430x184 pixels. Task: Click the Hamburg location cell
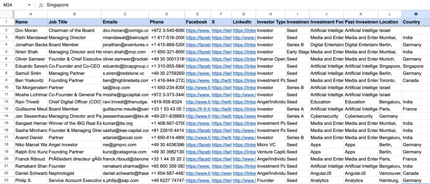tap(390, 180)
